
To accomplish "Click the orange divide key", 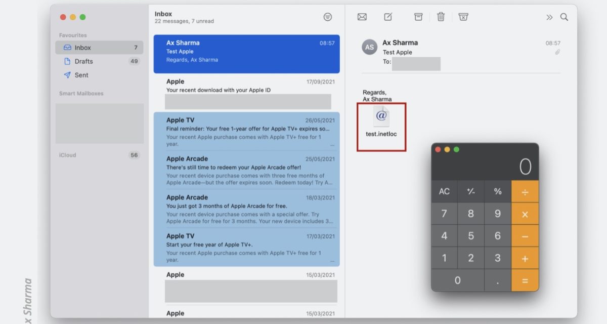I will [525, 191].
